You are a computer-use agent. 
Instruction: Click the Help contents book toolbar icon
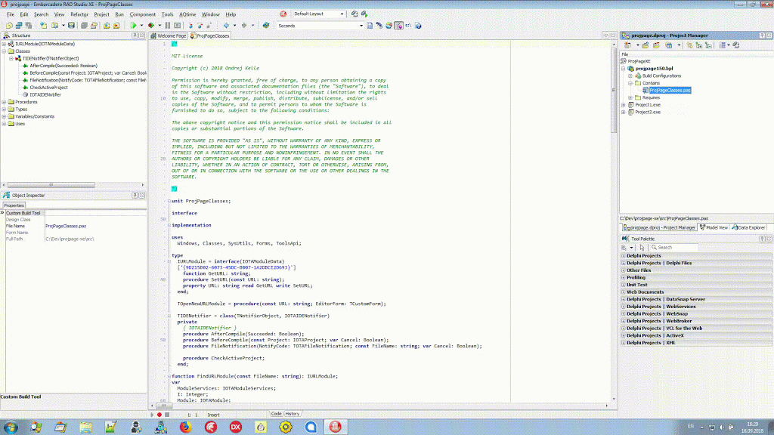tap(266, 25)
